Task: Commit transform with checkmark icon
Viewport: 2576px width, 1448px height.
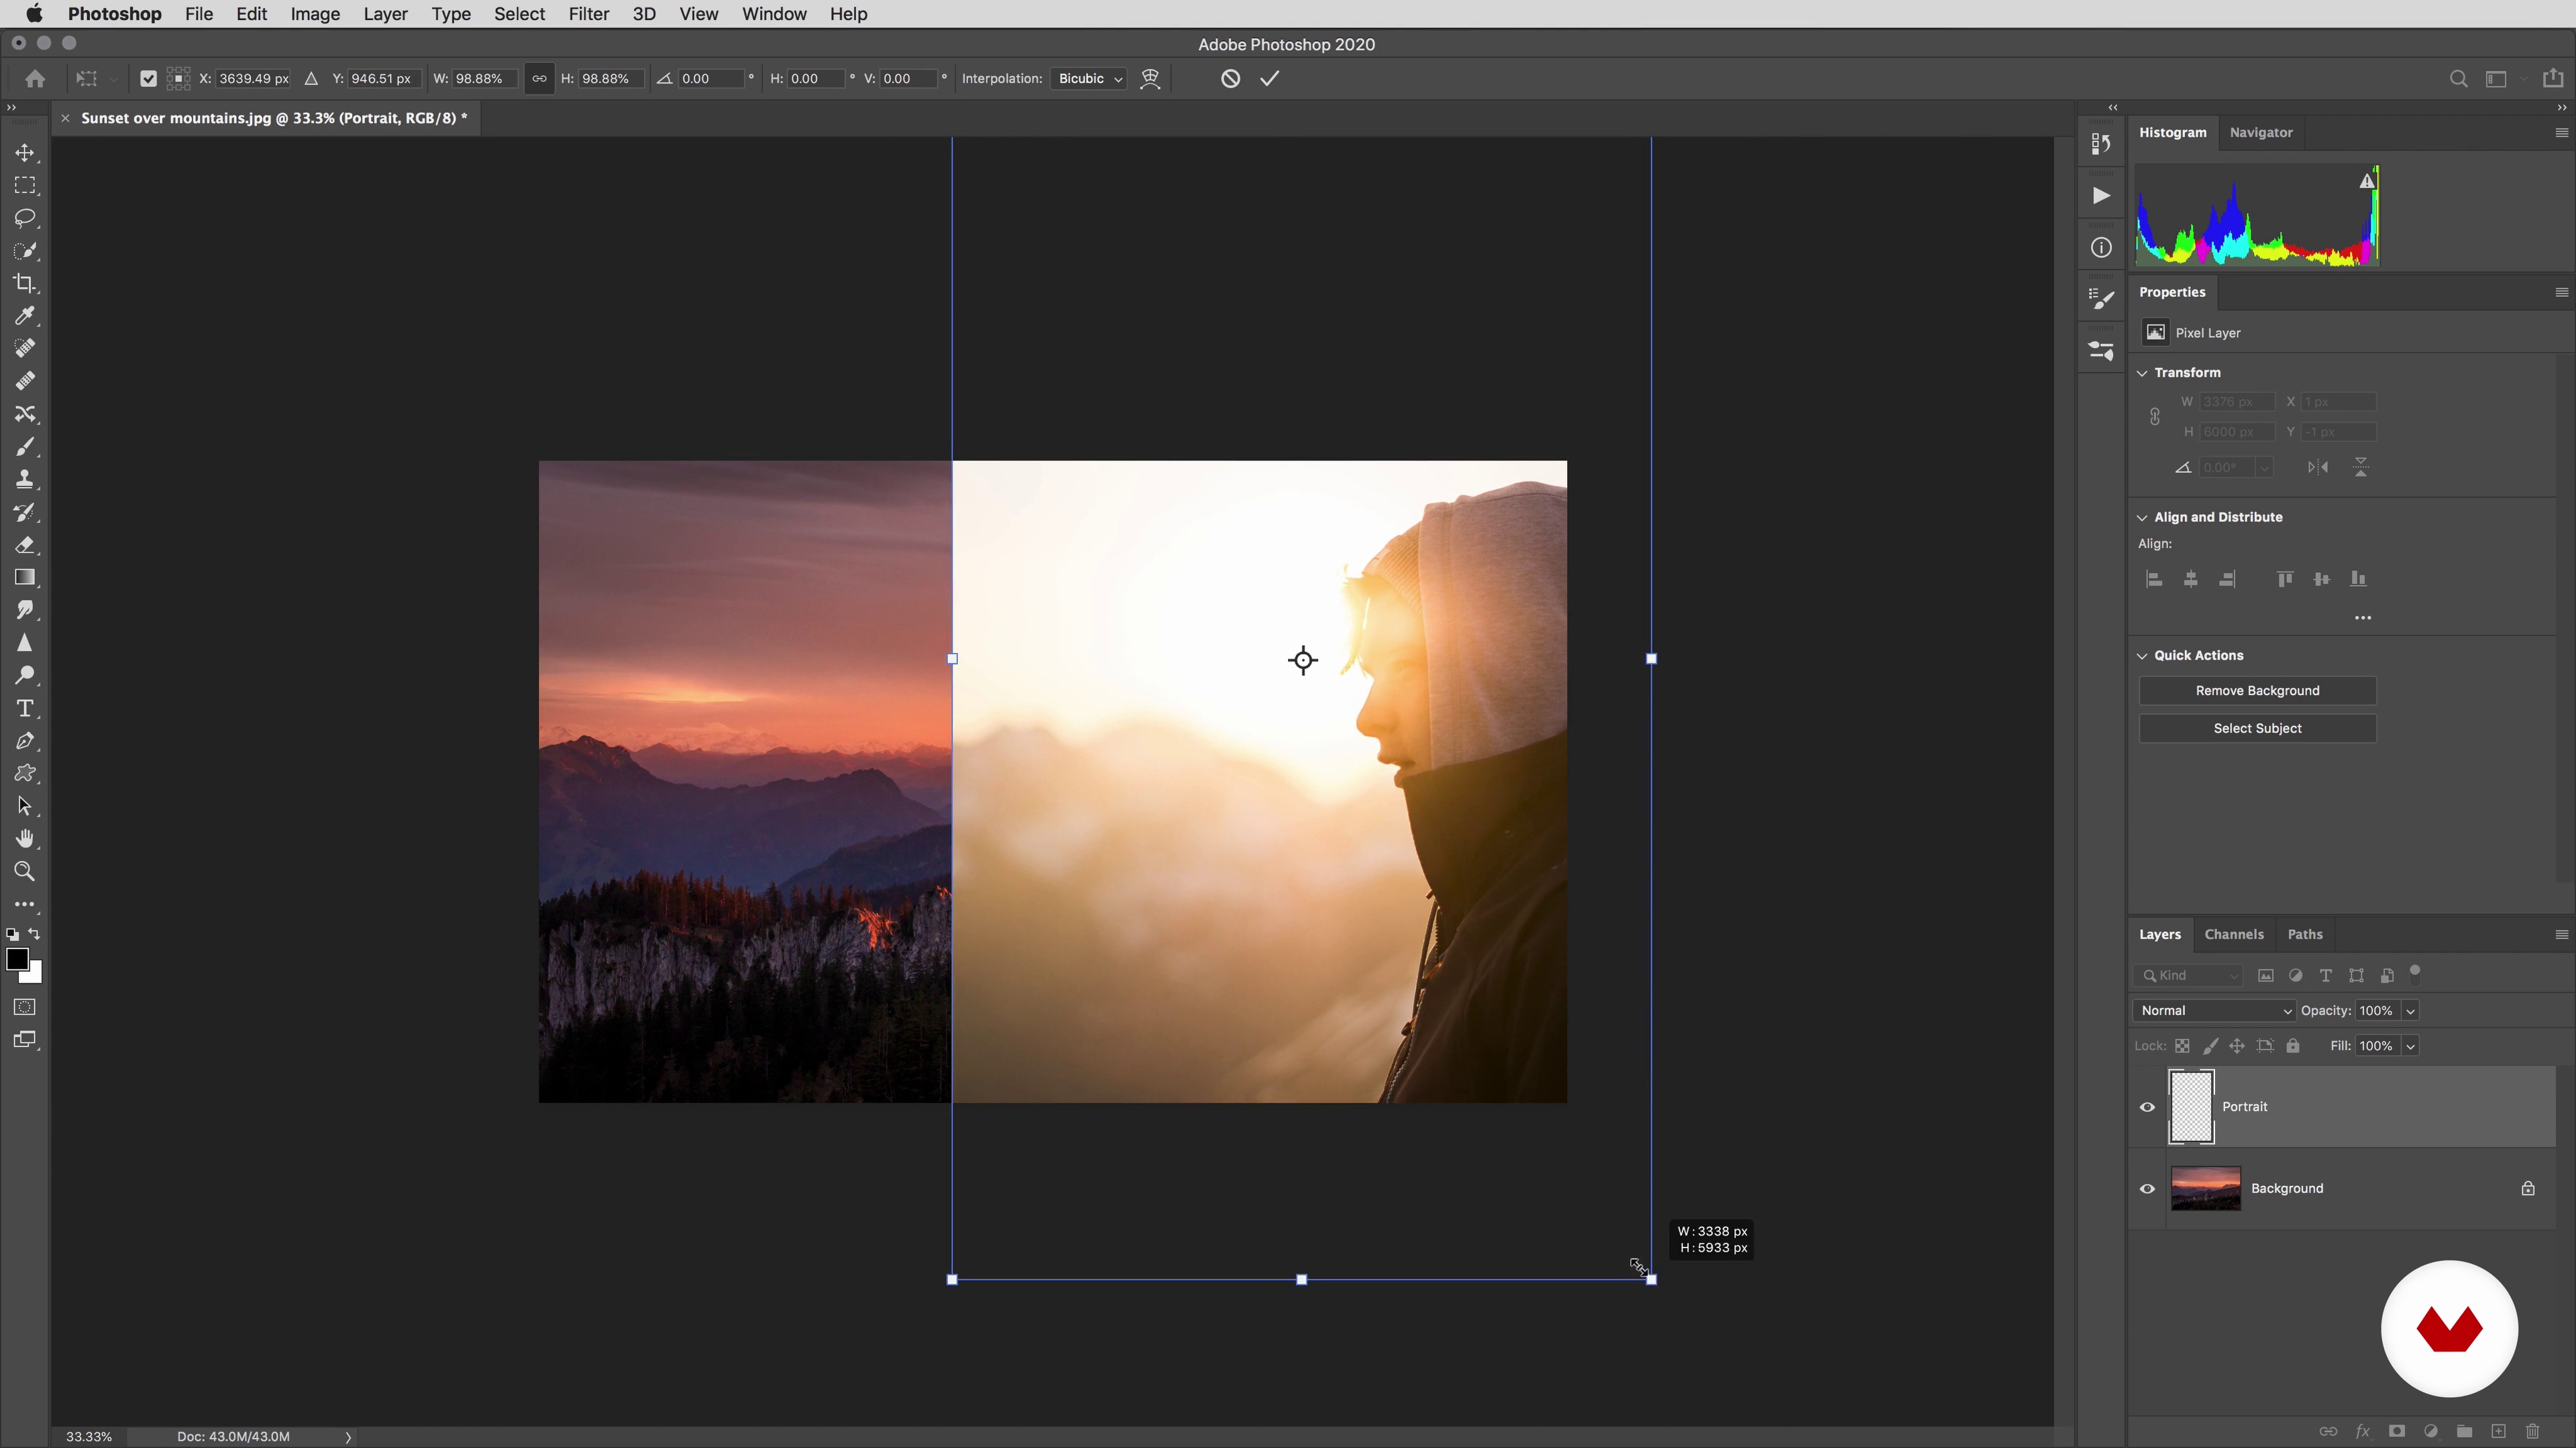Action: tap(1269, 79)
